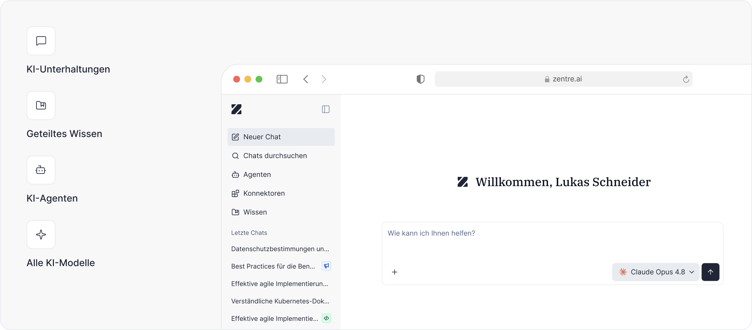Image resolution: width=752 pixels, height=330 pixels.
Task: Click the KI-Unterhaltungen chat bubble icon
Action: (41, 41)
